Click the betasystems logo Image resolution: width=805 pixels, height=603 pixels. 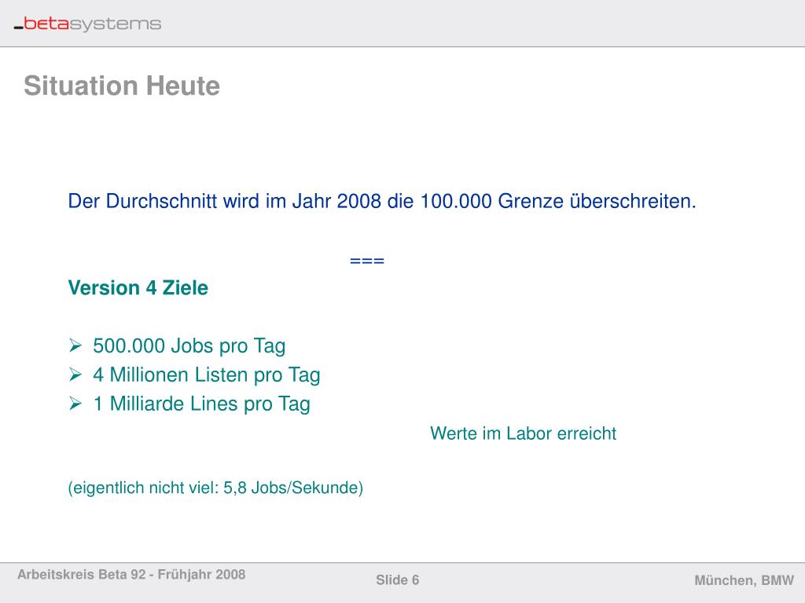coord(87,24)
